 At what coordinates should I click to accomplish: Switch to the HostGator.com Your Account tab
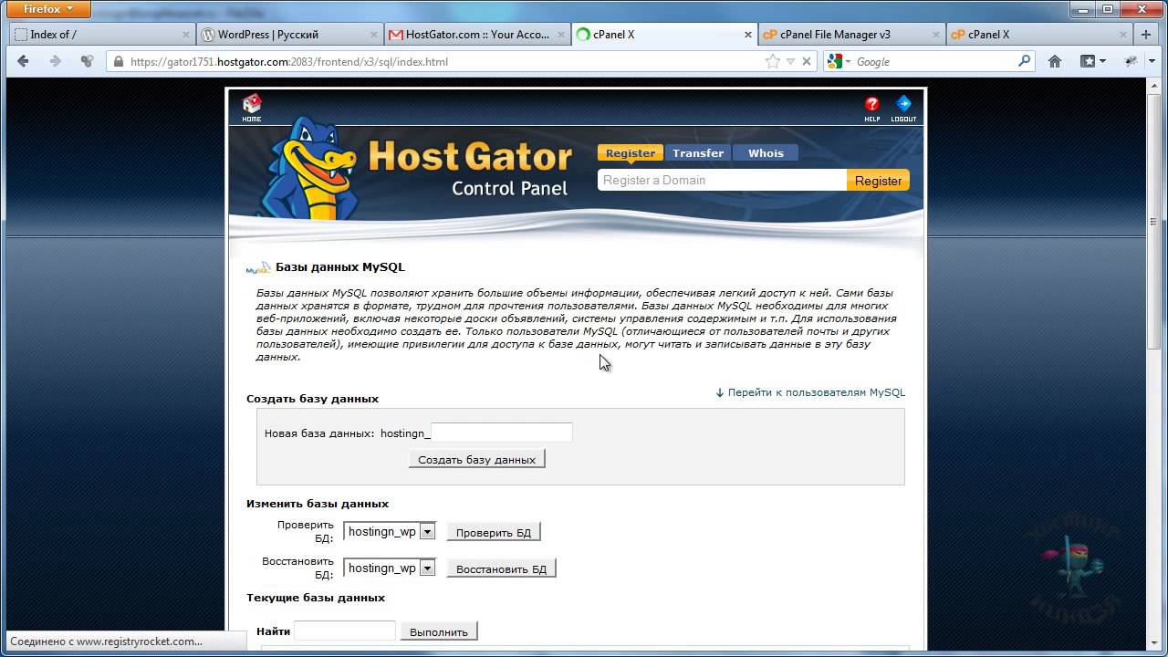coord(476,35)
